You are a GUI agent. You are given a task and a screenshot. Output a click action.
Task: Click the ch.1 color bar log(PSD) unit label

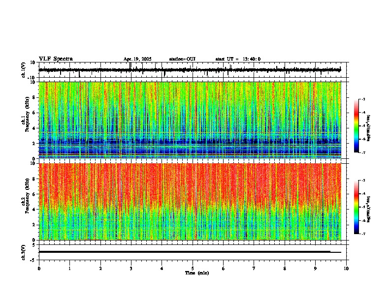pos(369,128)
